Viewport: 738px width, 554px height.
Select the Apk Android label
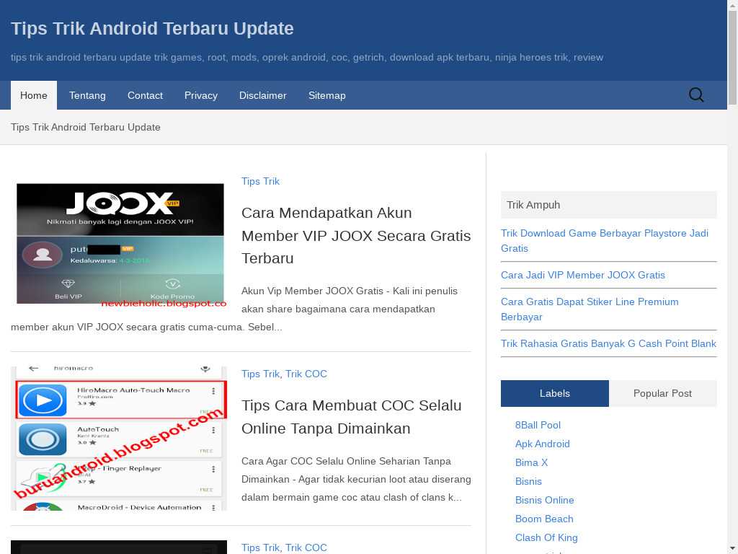(542, 444)
